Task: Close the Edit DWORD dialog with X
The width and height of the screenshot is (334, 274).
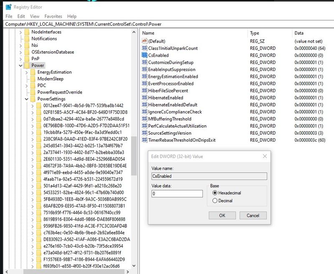Action: coord(265,156)
